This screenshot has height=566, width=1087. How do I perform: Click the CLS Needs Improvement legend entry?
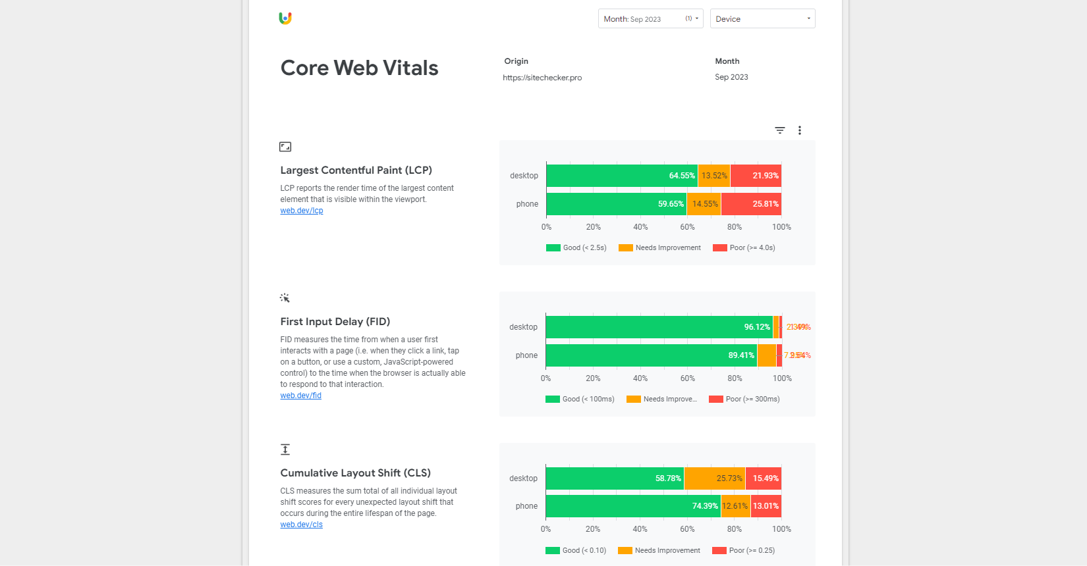coord(659,551)
